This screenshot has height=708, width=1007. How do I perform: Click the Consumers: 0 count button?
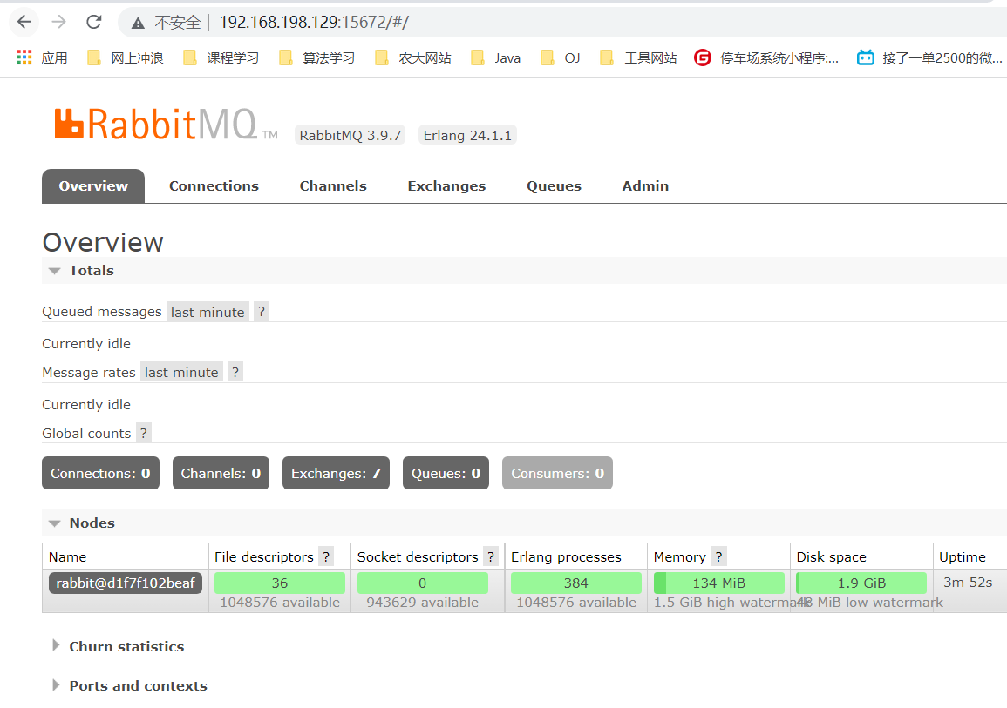pyautogui.click(x=557, y=473)
